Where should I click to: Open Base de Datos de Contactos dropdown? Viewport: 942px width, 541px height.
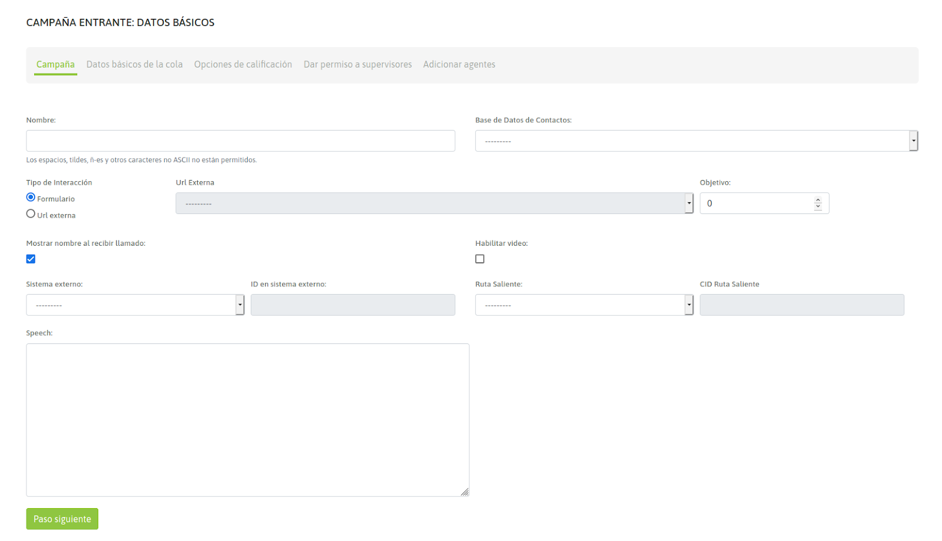point(696,141)
